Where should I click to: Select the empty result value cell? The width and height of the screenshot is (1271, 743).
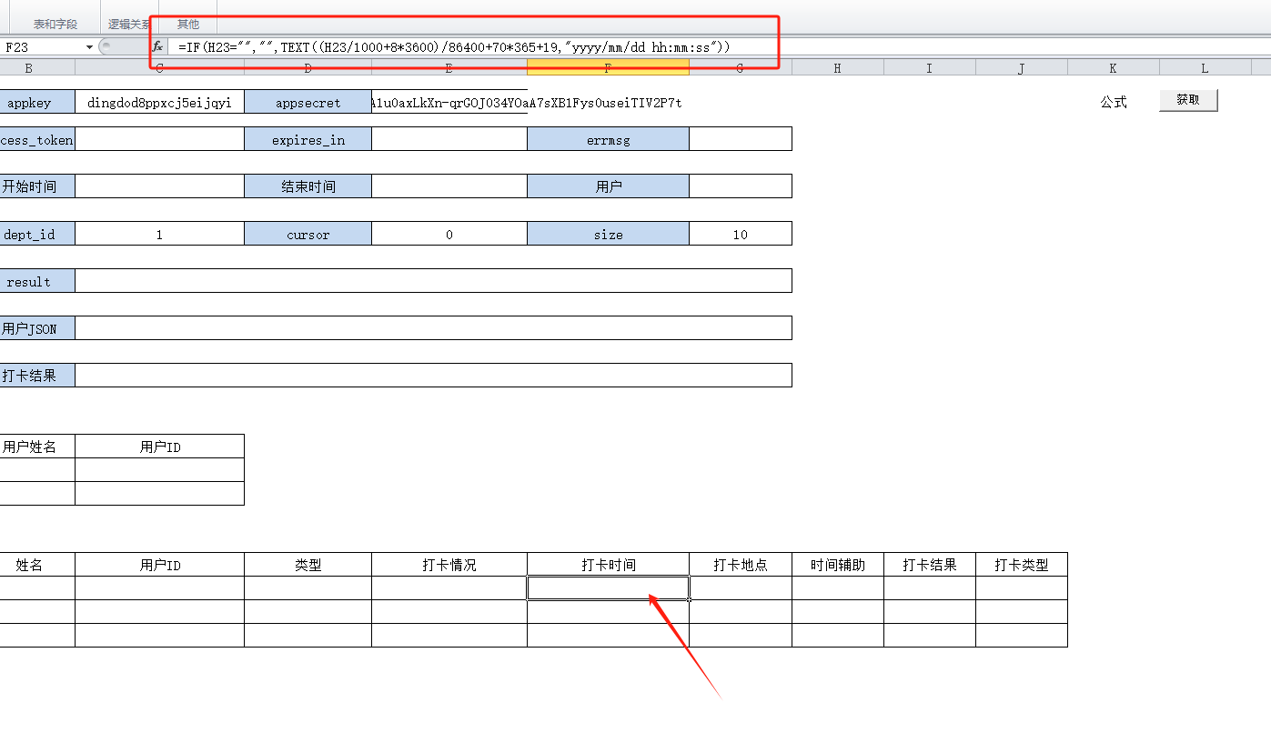pyautogui.click(x=433, y=281)
